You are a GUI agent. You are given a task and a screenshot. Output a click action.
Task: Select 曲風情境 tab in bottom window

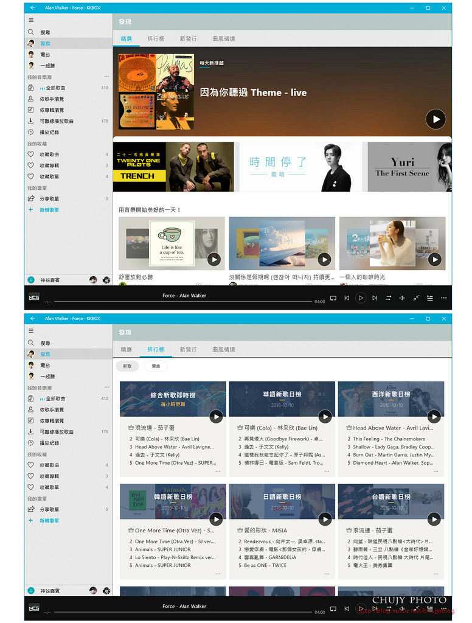(224, 349)
